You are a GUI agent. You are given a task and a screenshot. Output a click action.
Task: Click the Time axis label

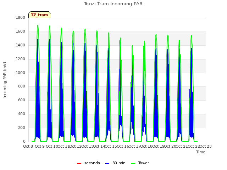pyautogui.click(x=200, y=152)
